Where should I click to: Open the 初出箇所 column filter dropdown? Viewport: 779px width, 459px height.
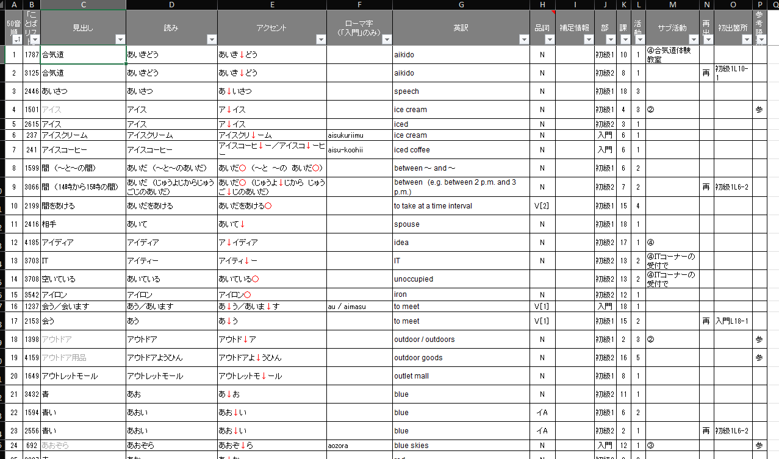(x=746, y=40)
